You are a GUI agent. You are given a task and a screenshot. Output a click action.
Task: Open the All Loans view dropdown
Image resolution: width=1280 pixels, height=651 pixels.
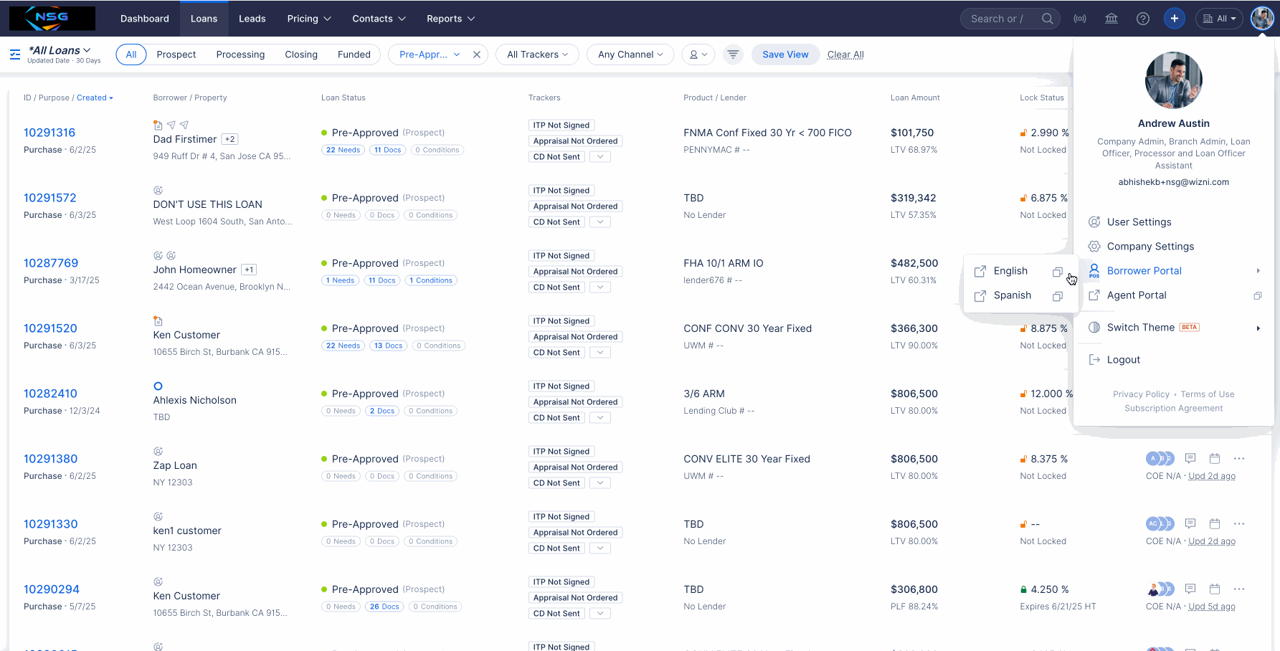coord(60,50)
